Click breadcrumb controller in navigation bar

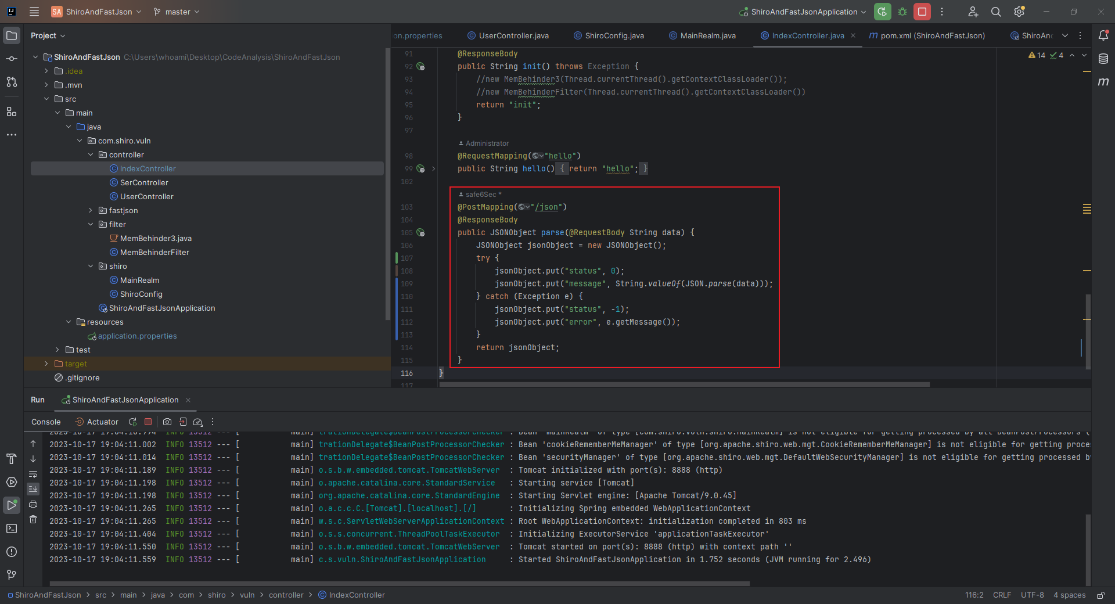pyautogui.click(x=286, y=595)
